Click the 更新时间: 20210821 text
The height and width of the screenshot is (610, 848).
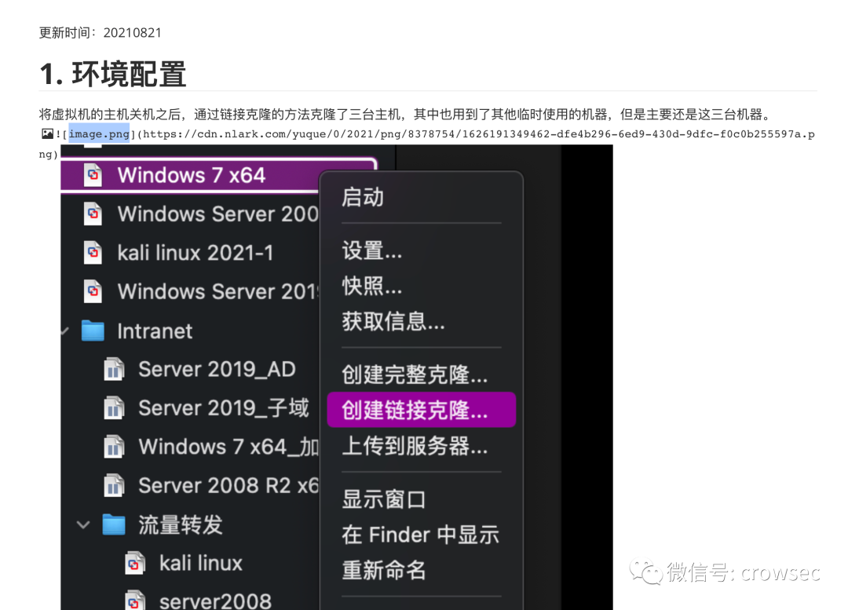point(100,32)
